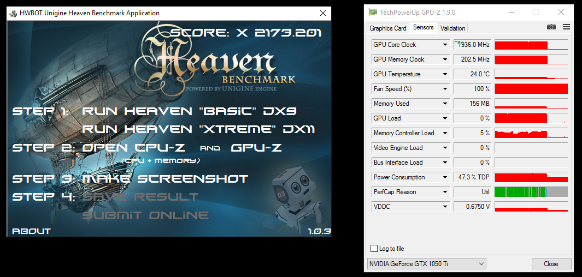Run Heaven "Basic" DX9 benchmark

pos(189,111)
